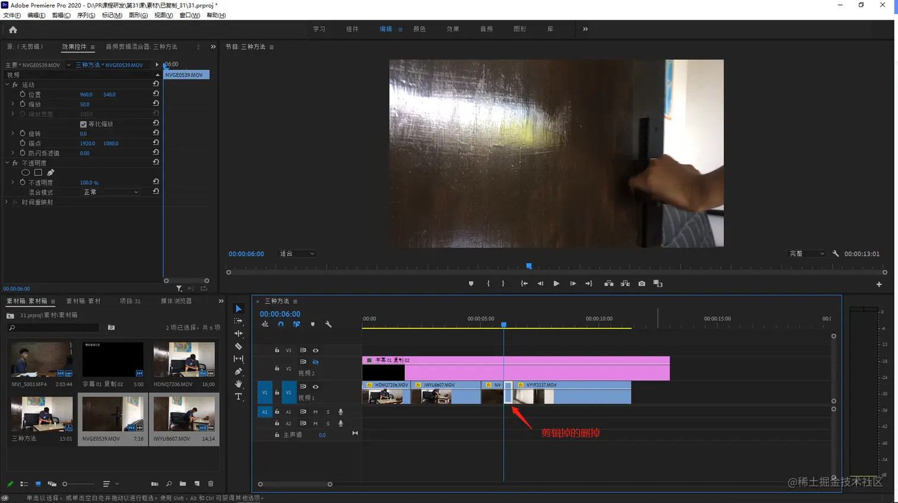Open program monitor zoom level dropdown
The image size is (898, 503).
point(296,254)
